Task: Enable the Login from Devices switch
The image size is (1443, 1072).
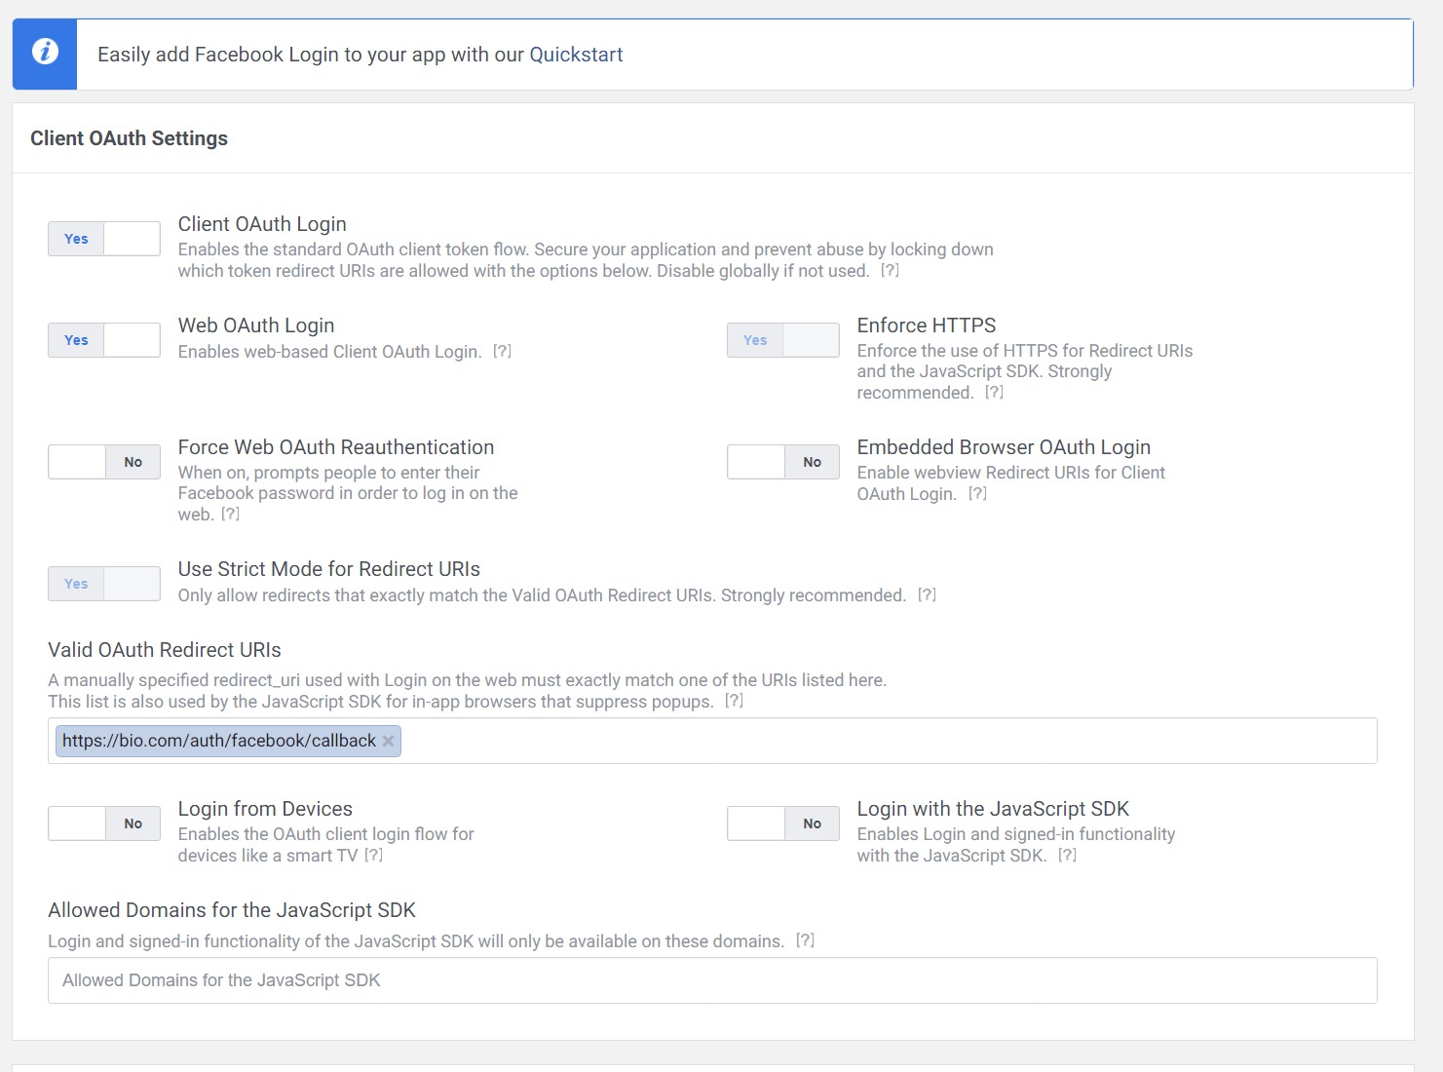Action: [x=104, y=823]
